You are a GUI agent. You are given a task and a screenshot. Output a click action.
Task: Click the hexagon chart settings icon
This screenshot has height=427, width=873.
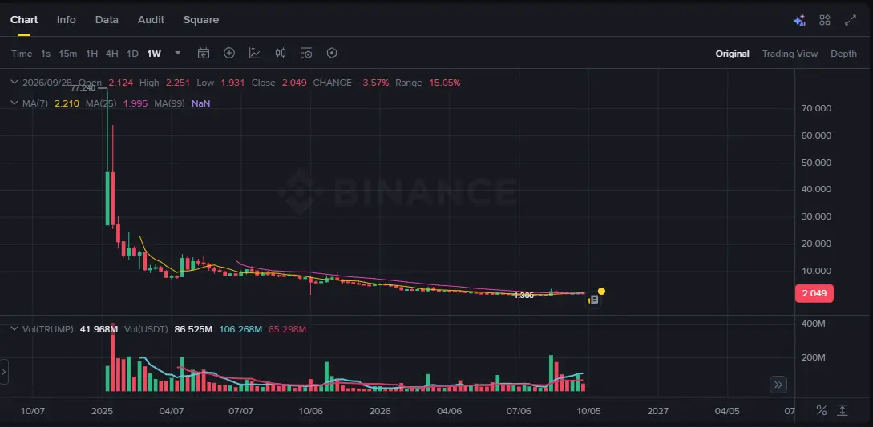pos(332,53)
